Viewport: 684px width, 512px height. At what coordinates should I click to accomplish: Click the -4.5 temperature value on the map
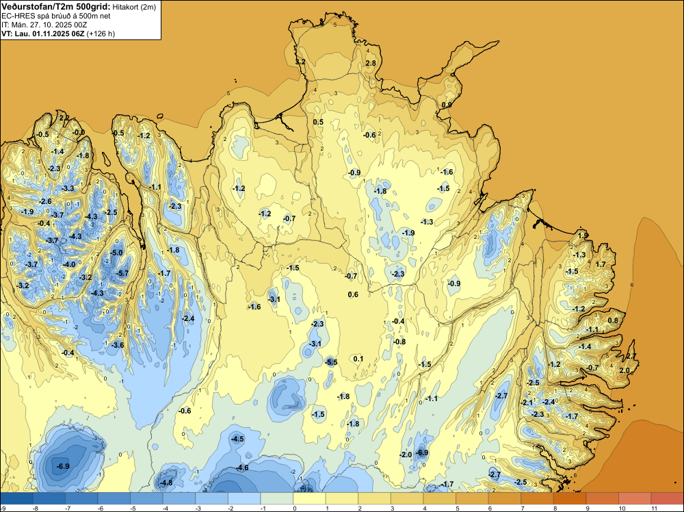237,439
